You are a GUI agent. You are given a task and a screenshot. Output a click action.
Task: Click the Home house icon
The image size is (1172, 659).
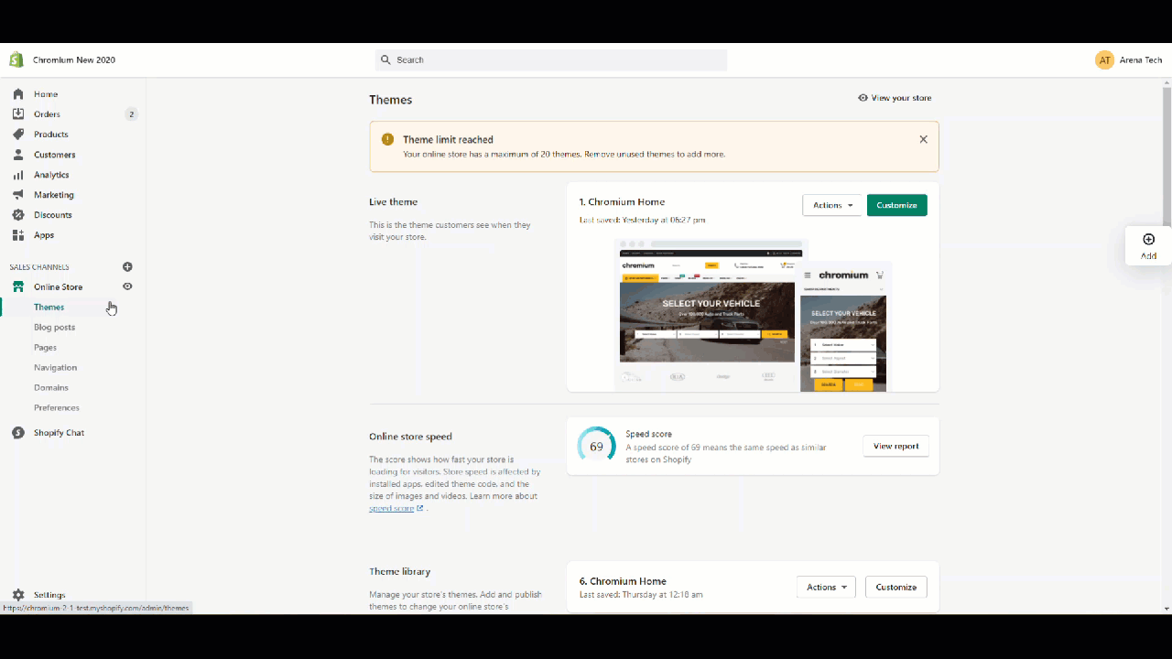coord(18,94)
